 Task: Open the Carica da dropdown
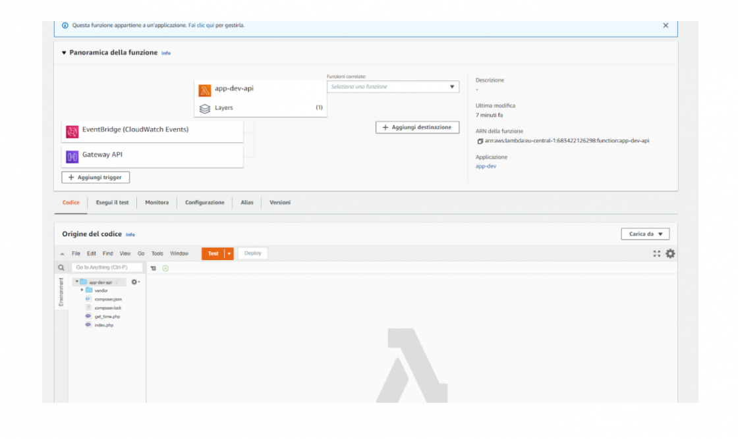point(645,234)
